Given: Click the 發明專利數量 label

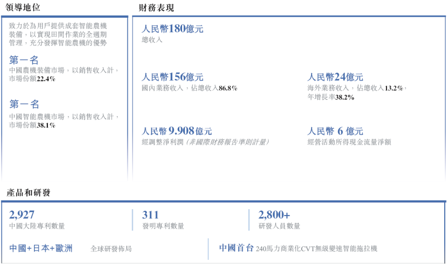Looking at the screenshot, I should [163, 226].
